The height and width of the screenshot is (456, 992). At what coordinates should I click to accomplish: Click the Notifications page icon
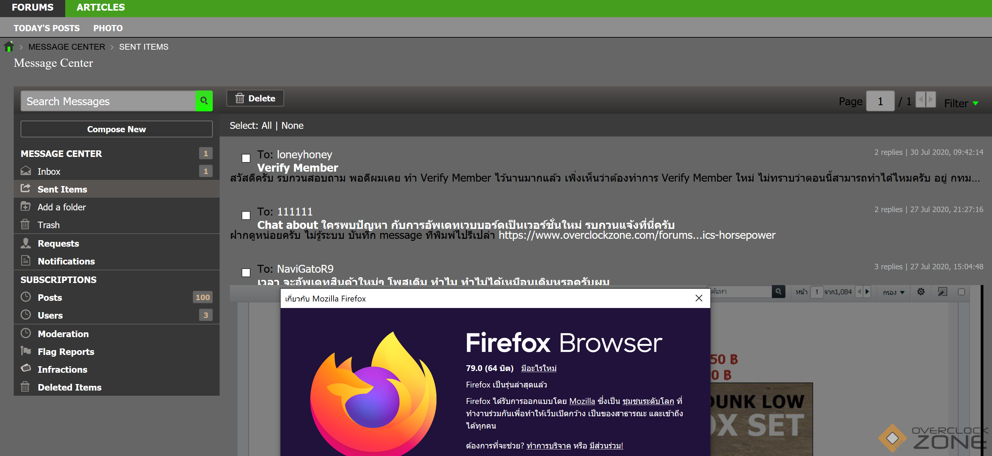click(25, 261)
